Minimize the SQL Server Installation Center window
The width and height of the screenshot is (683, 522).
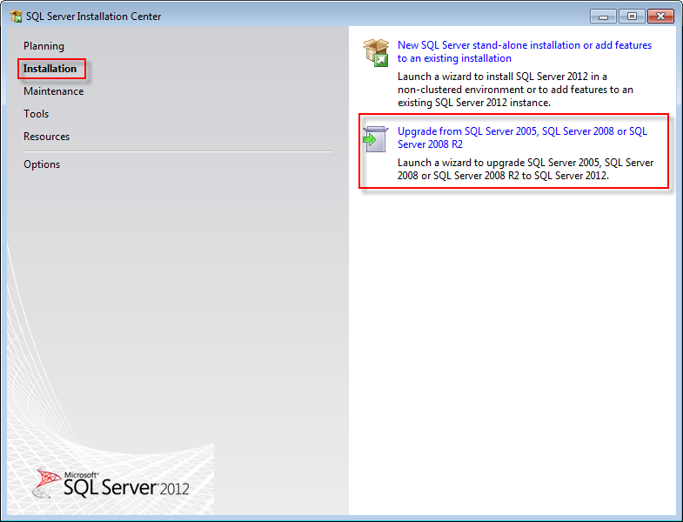[x=603, y=17]
